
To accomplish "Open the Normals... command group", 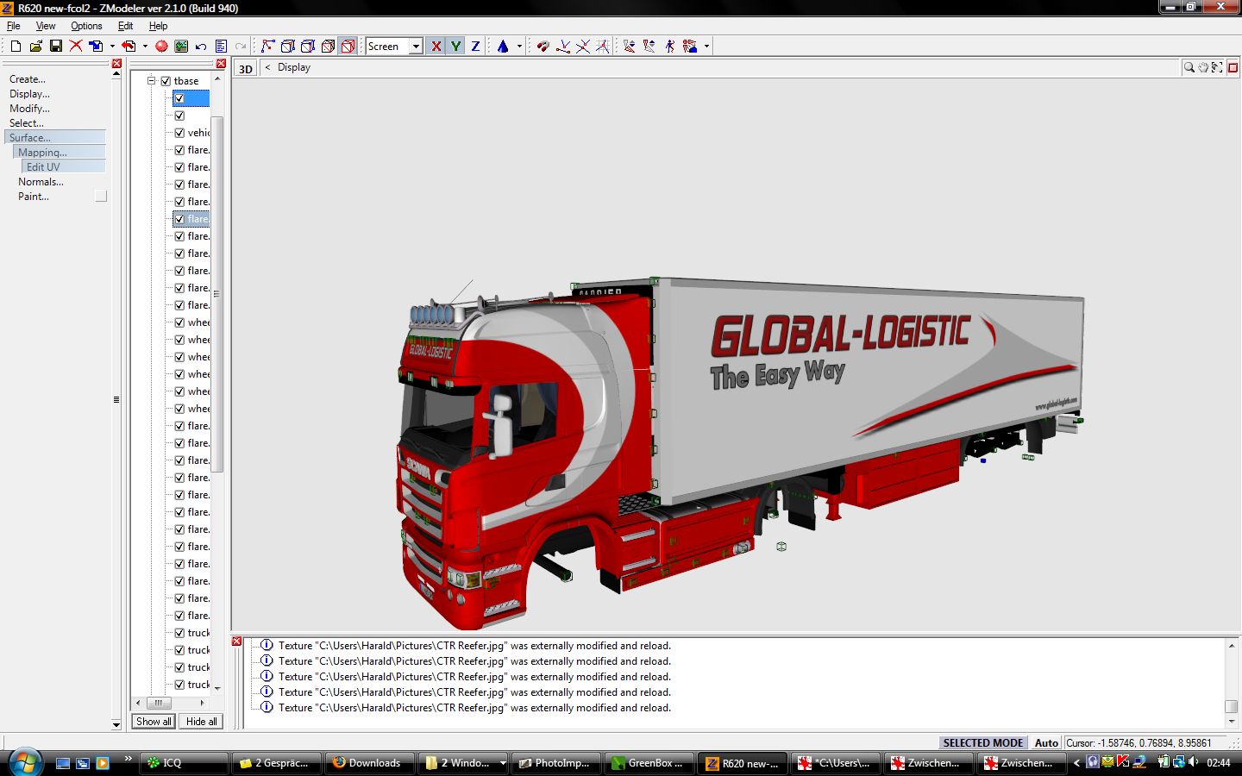I will point(41,182).
